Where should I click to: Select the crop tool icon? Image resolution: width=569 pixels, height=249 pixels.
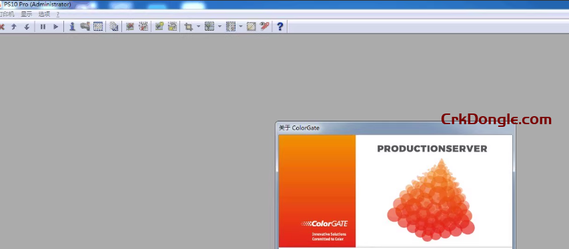point(188,27)
